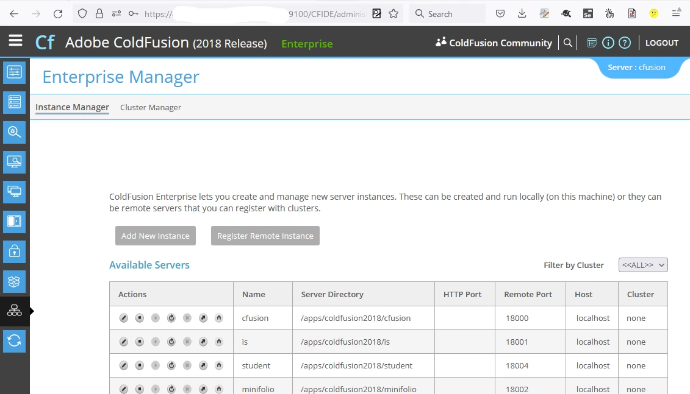
Task: Edit the 'is' instance
Action: pyautogui.click(x=124, y=342)
